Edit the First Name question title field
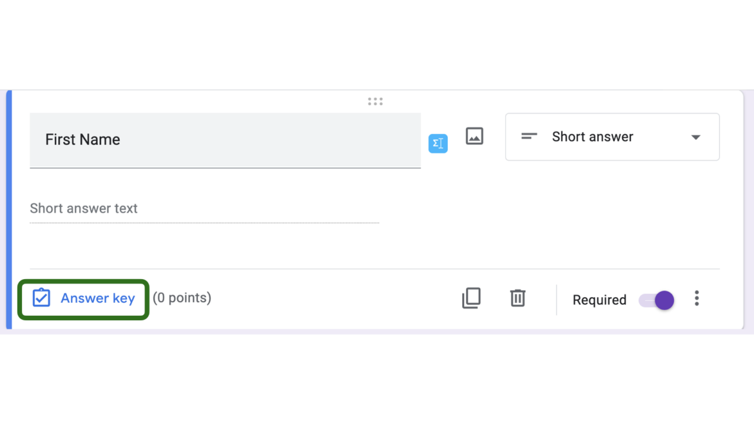 tap(193, 139)
